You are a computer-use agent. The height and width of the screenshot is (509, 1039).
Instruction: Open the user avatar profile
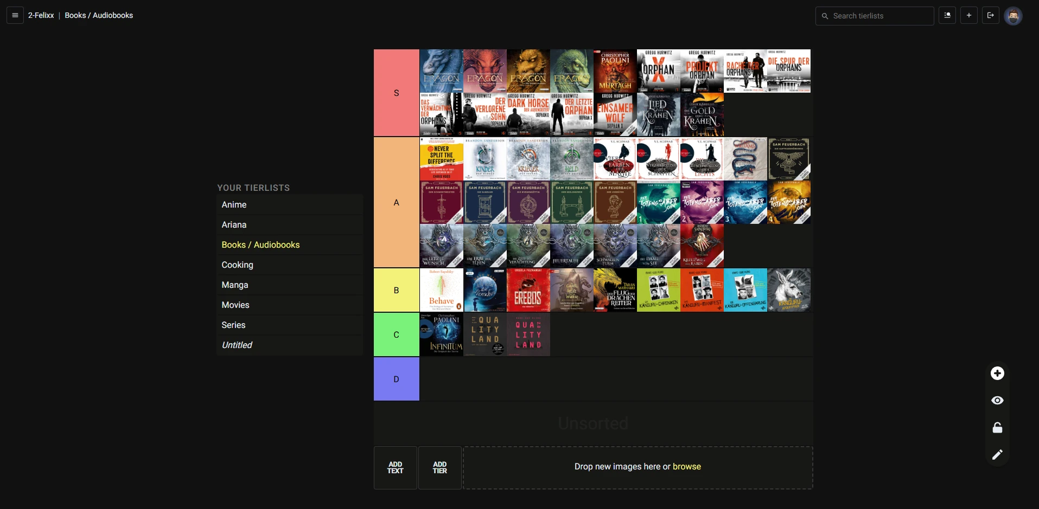point(1013,16)
